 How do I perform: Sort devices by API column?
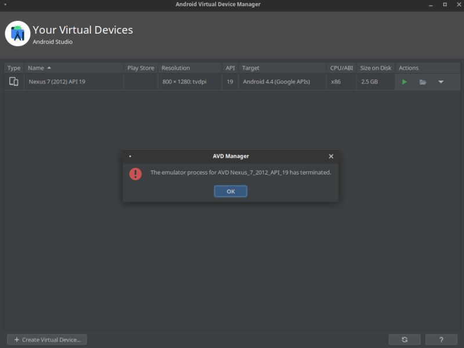(230, 68)
